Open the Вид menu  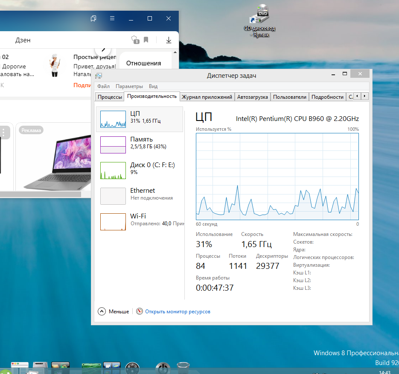pyautogui.click(x=153, y=86)
